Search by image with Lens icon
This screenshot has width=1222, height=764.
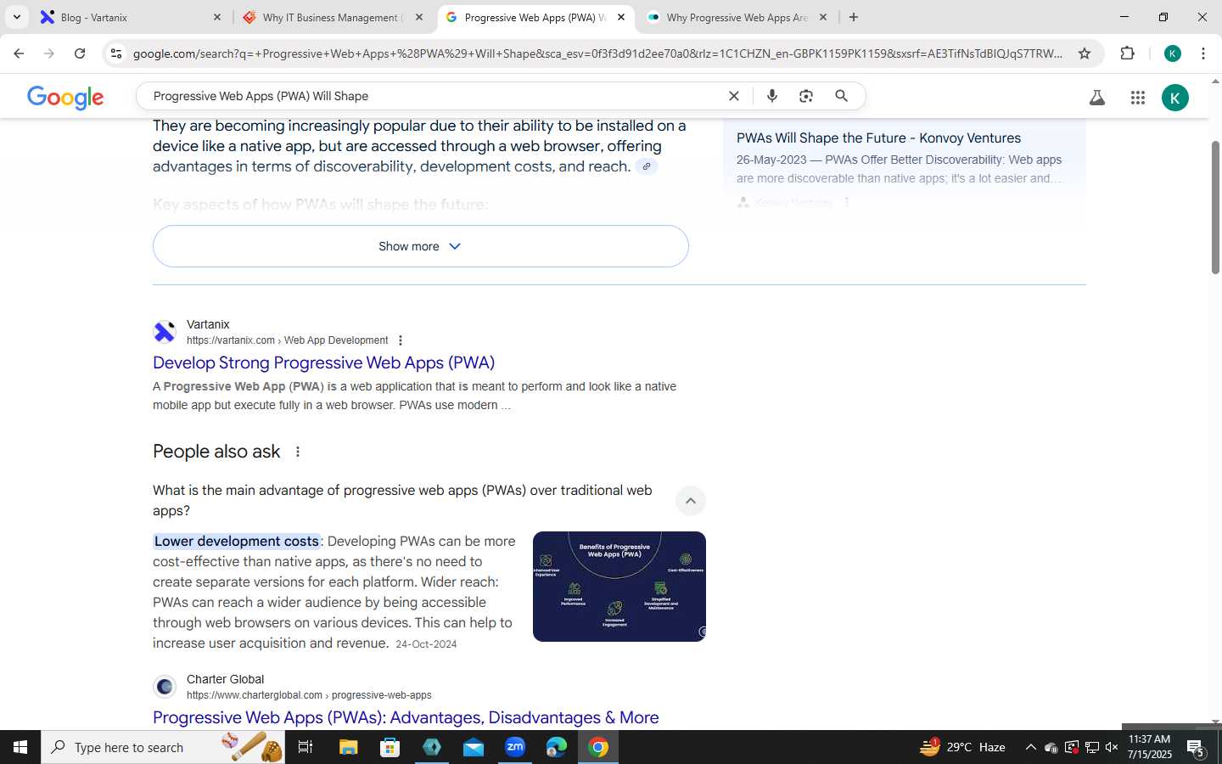pos(806,96)
